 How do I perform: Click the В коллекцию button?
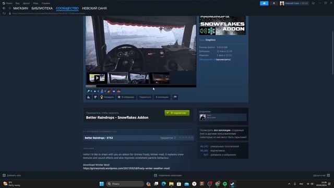(162, 97)
